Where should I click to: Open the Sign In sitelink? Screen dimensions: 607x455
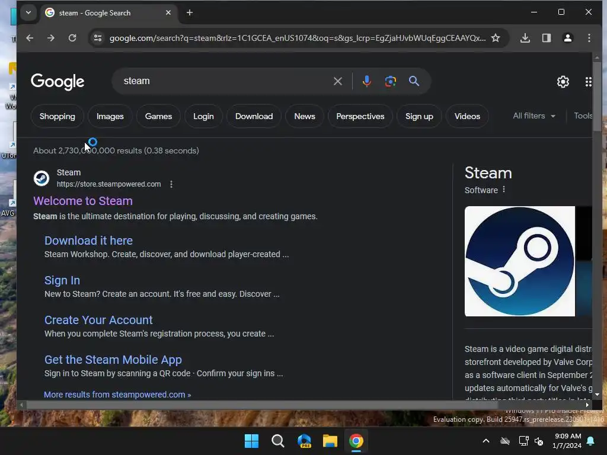pos(62,280)
